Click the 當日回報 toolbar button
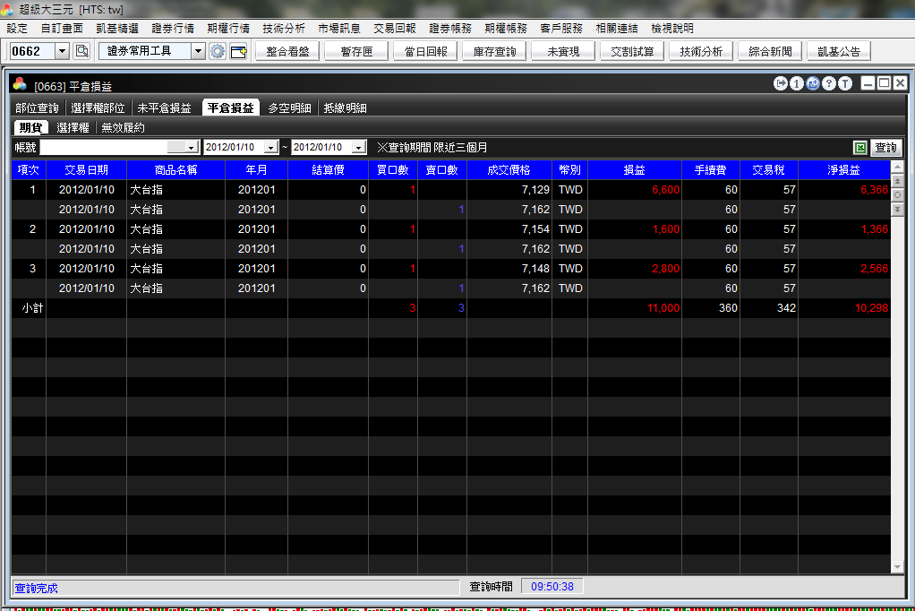The image size is (915, 611). 425,51
